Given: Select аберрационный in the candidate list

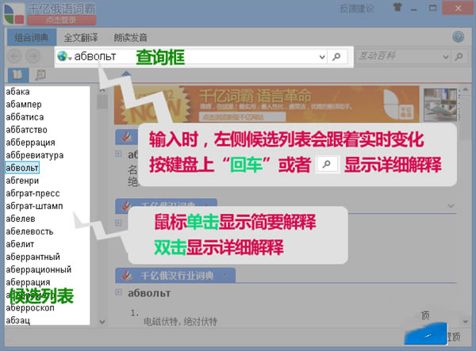Looking at the screenshot, I should click(x=39, y=269).
